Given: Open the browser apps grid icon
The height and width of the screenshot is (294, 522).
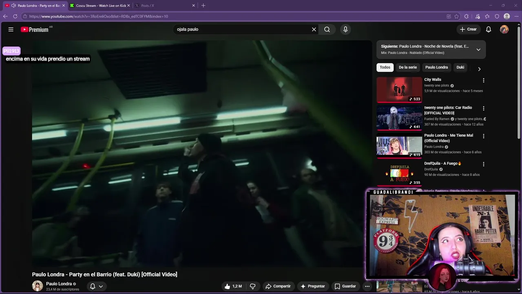Looking at the screenshot, I should 449,16.
